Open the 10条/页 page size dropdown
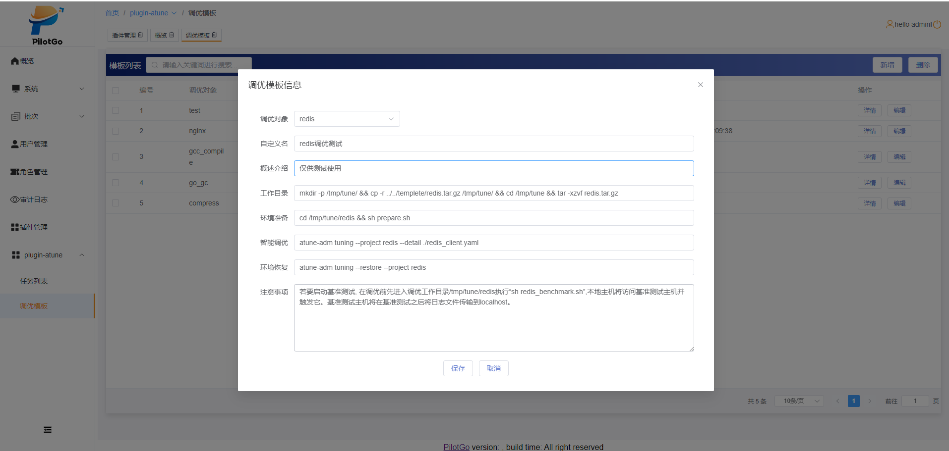The image size is (949, 451). click(798, 401)
